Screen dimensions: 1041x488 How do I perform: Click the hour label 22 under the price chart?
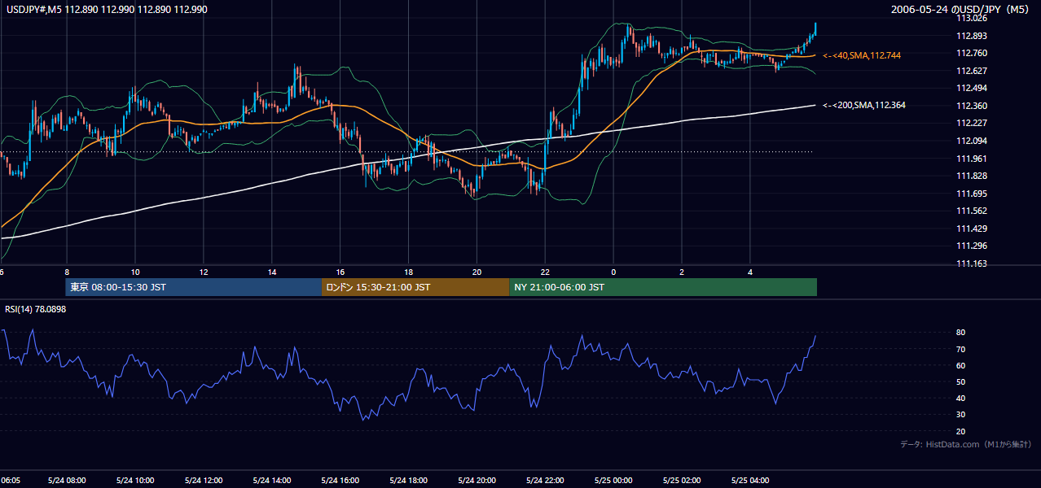coord(545,272)
